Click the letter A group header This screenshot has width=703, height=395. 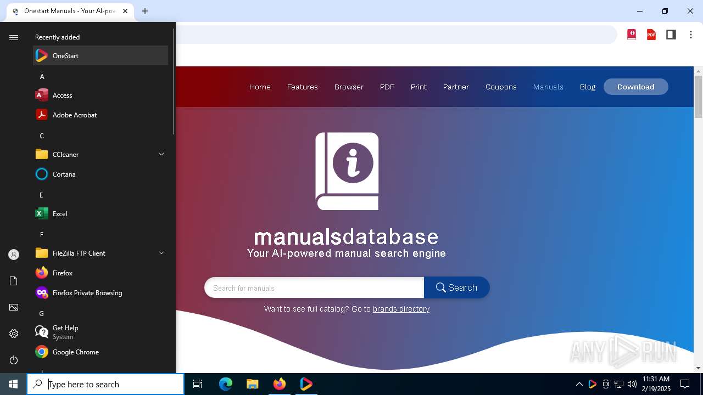[x=42, y=76]
